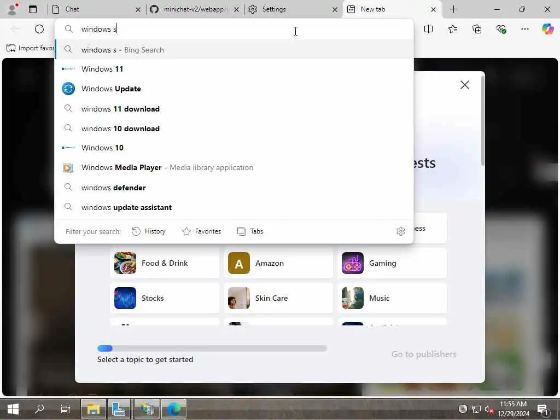Open Microsoft Edge taskbar icon
This screenshot has height=420, width=560.
[174, 409]
